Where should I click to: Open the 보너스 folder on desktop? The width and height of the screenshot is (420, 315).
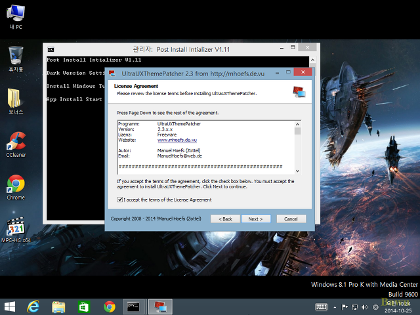[16, 101]
